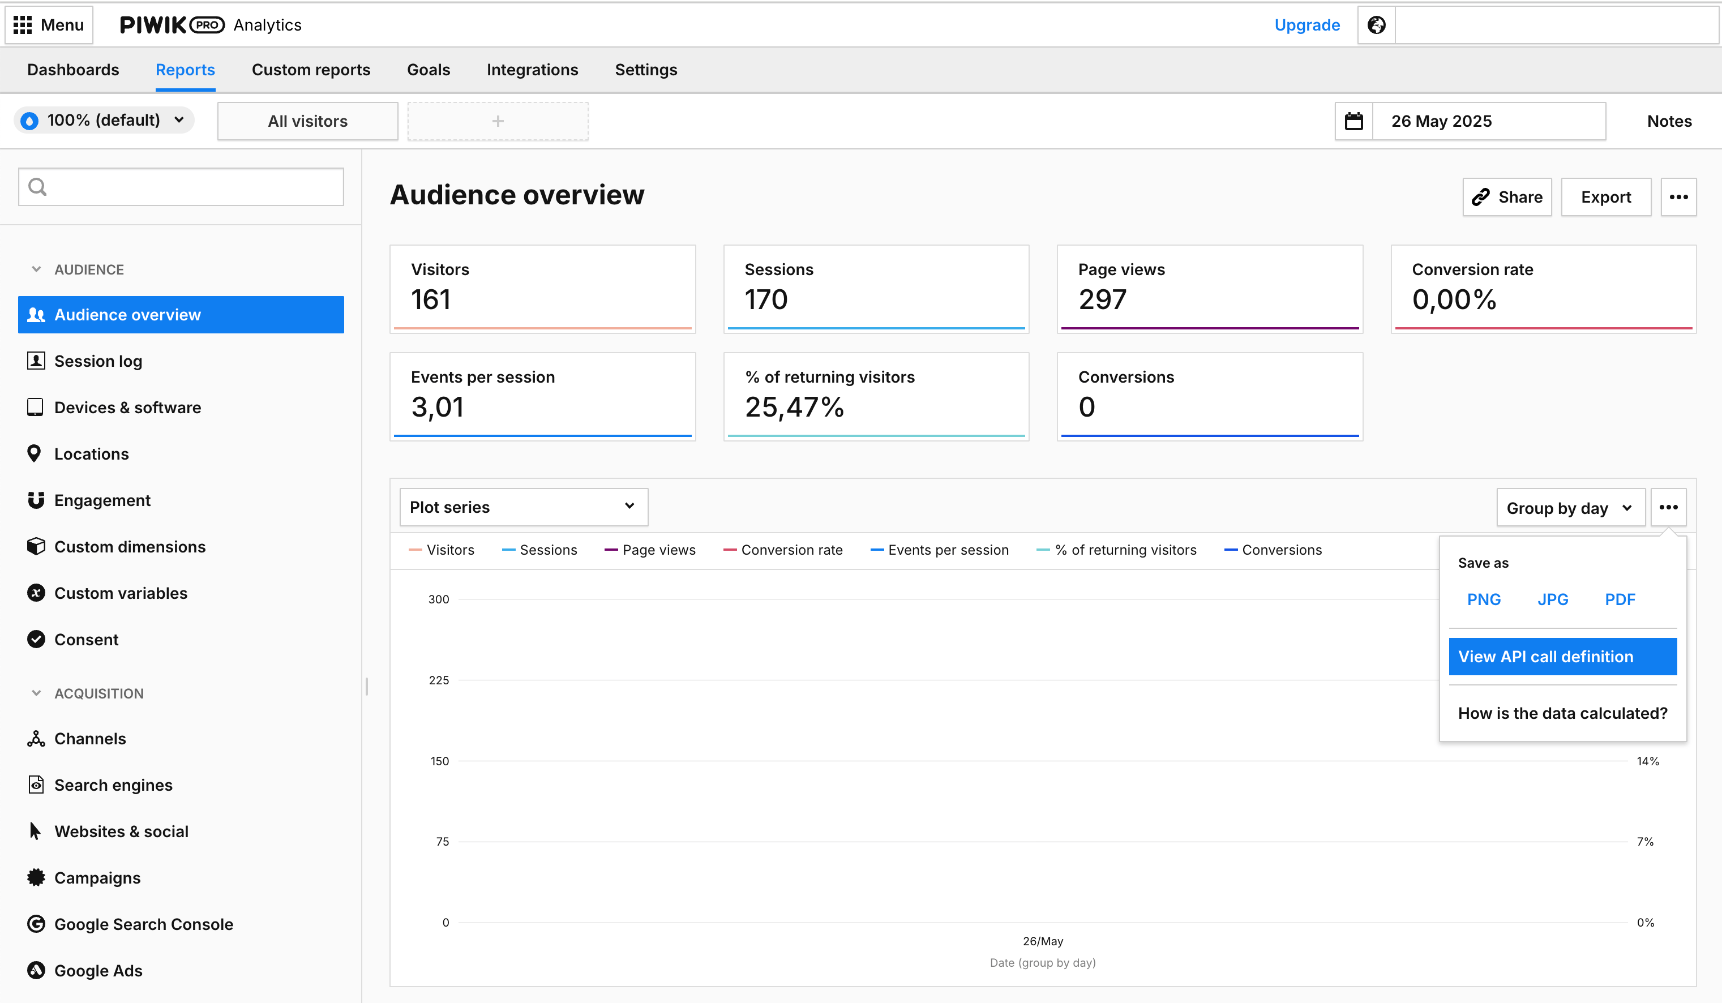Click the add segment plus box
The width and height of the screenshot is (1722, 1003).
click(498, 122)
